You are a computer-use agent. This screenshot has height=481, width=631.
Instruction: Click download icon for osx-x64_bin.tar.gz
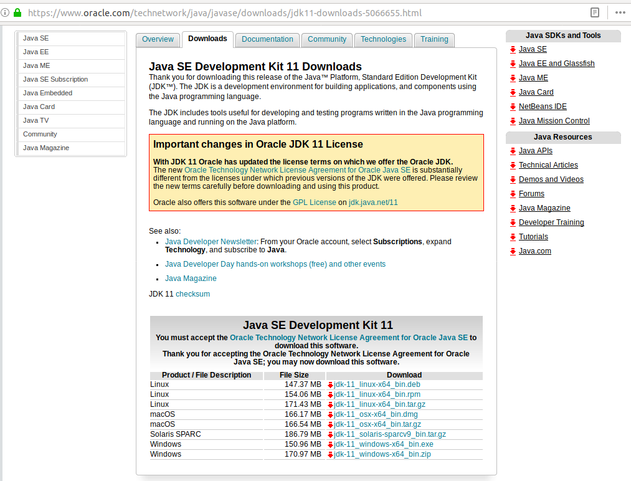(330, 425)
